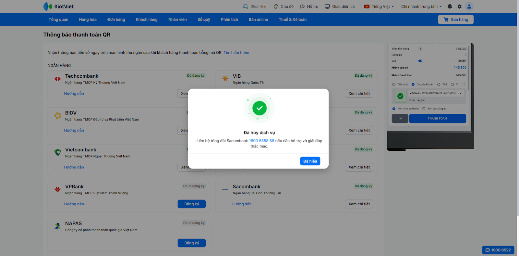Click the BIDV logo icon
The width and height of the screenshot is (519, 256).
click(58, 116)
